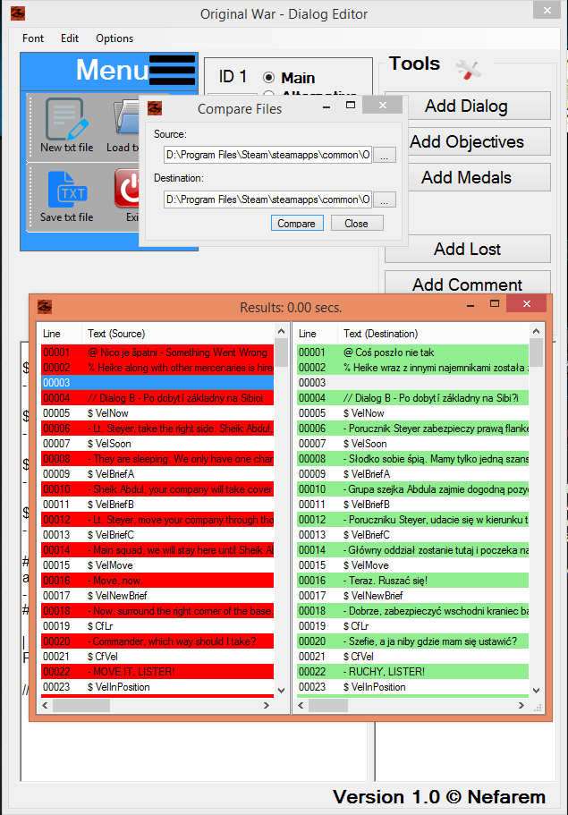Click the Text (Destination) column header
This screenshot has height=815, width=568.
tap(434, 334)
